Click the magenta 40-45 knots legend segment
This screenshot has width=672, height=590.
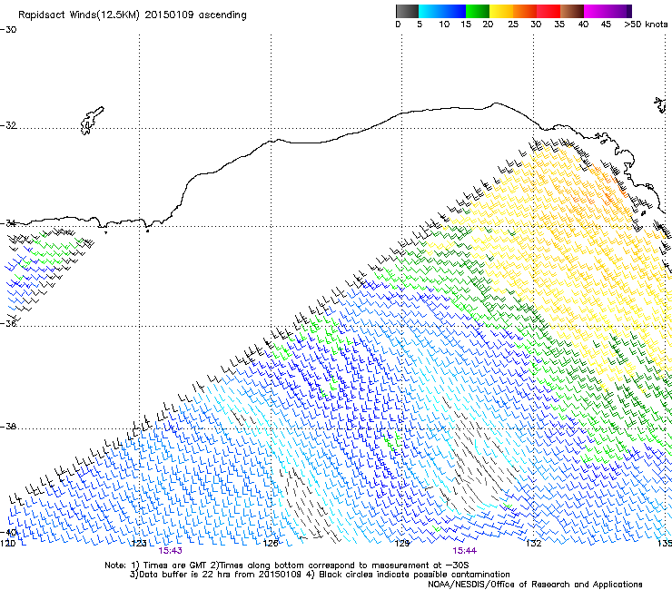coord(596,11)
